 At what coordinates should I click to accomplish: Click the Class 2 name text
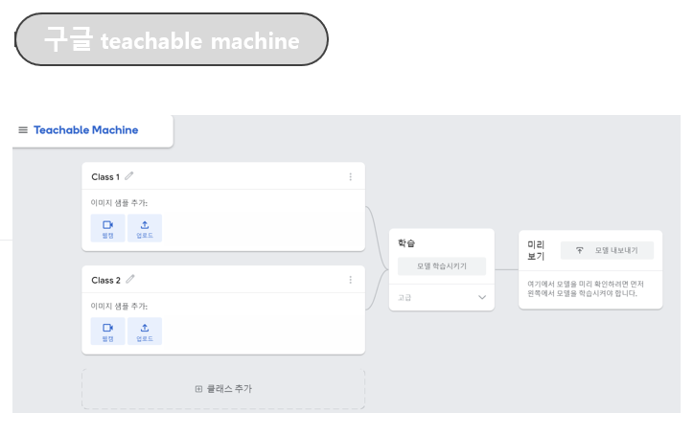tap(105, 280)
